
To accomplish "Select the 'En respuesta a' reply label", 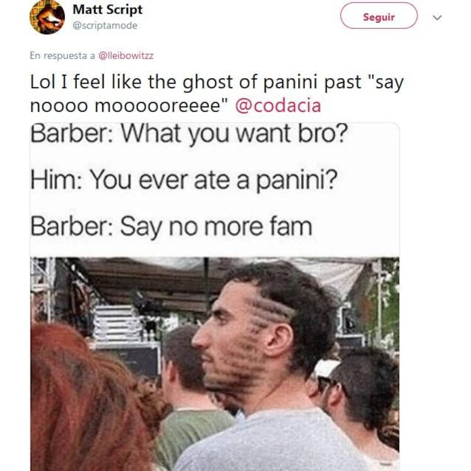I will (62, 56).
